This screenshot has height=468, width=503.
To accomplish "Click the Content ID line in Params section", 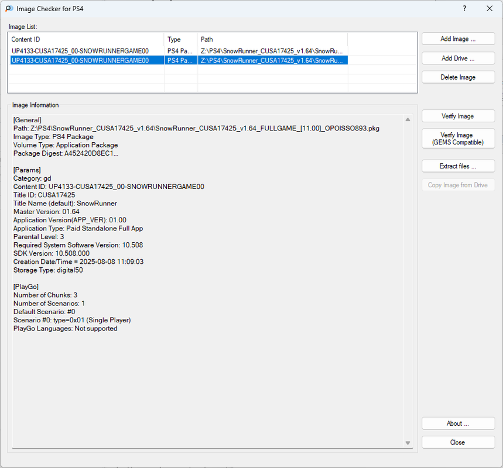I will (x=109, y=187).
